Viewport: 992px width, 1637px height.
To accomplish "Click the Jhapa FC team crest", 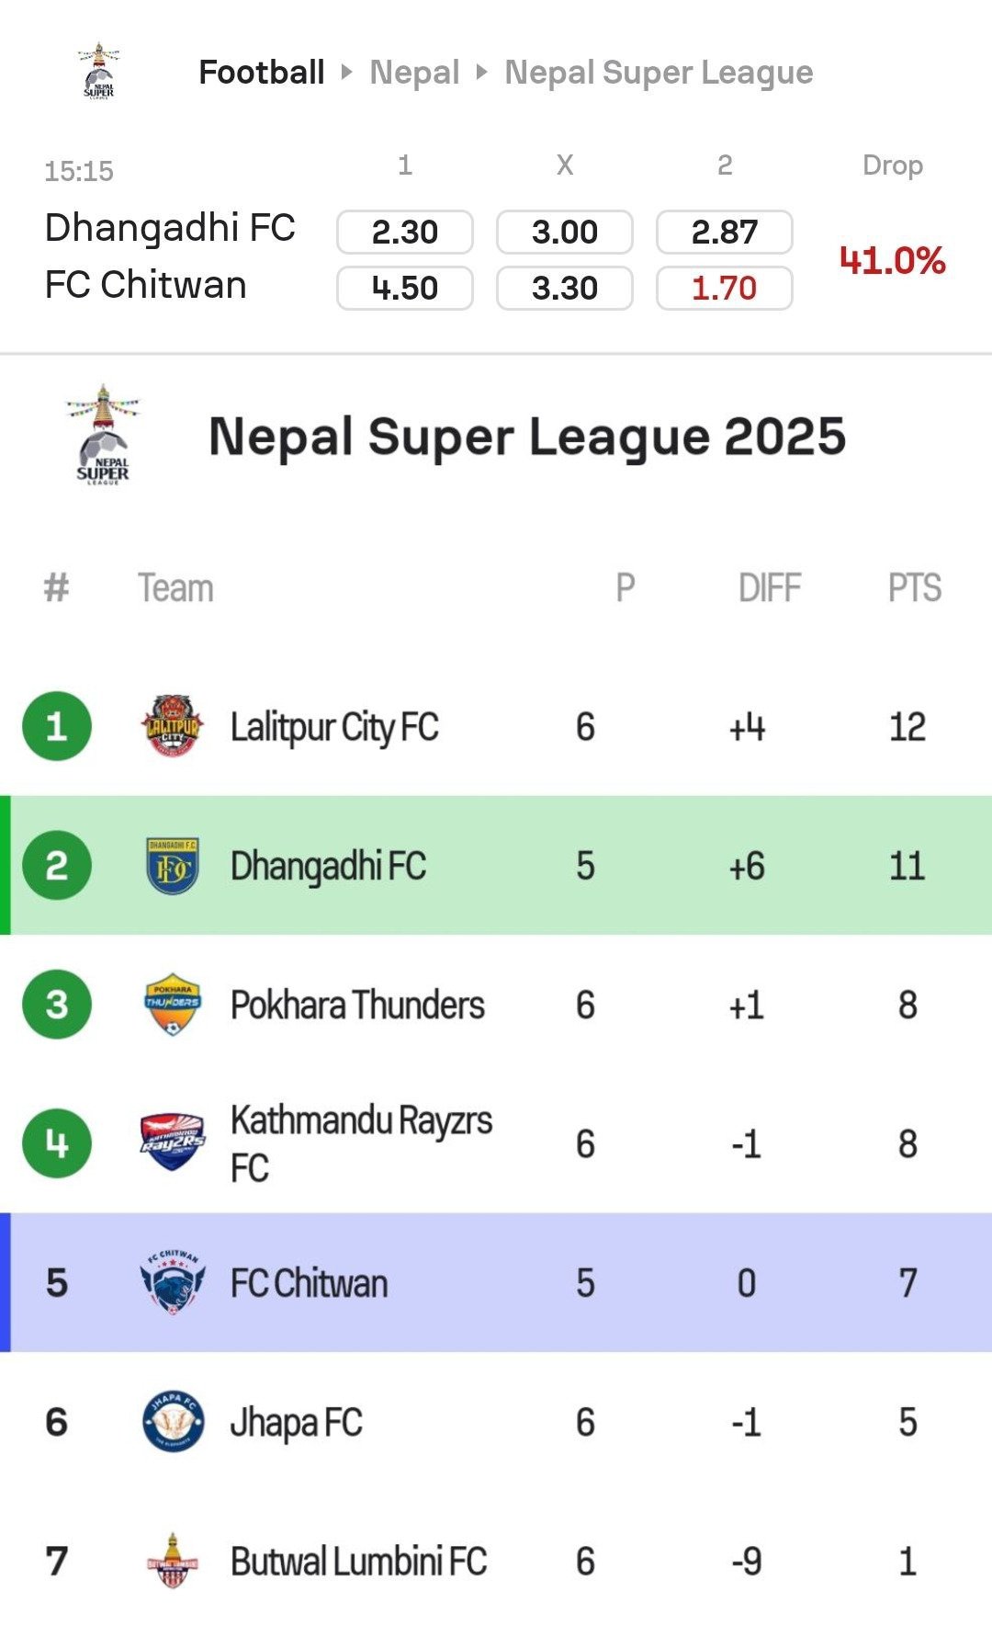I will [x=172, y=1421].
